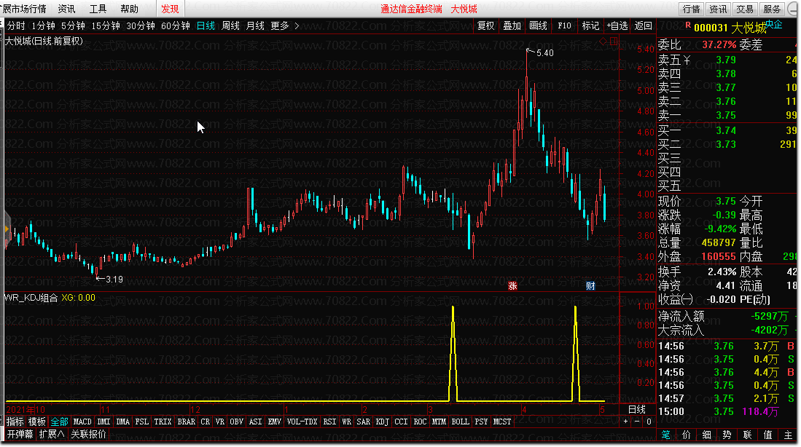Click the 标记 button
The width and height of the screenshot is (801, 447).
coord(590,25)
